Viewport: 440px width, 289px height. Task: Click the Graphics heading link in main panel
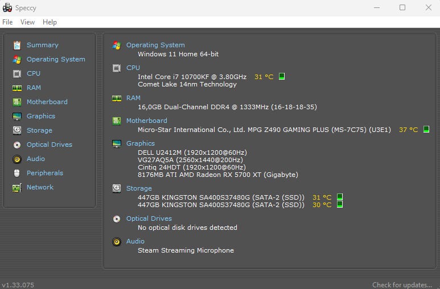[141, 143]
